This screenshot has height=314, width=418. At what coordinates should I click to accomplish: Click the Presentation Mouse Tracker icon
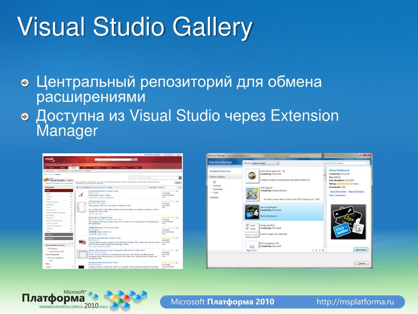81,195
